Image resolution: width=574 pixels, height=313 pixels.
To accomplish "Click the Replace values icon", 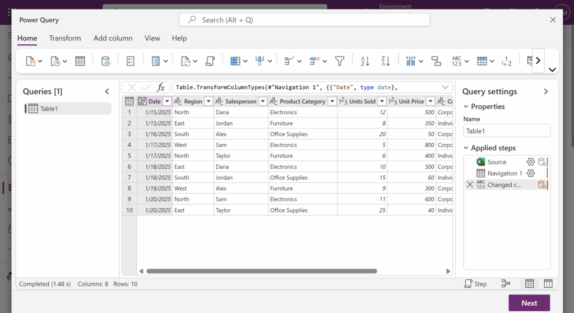I will (x=506, y=61).
